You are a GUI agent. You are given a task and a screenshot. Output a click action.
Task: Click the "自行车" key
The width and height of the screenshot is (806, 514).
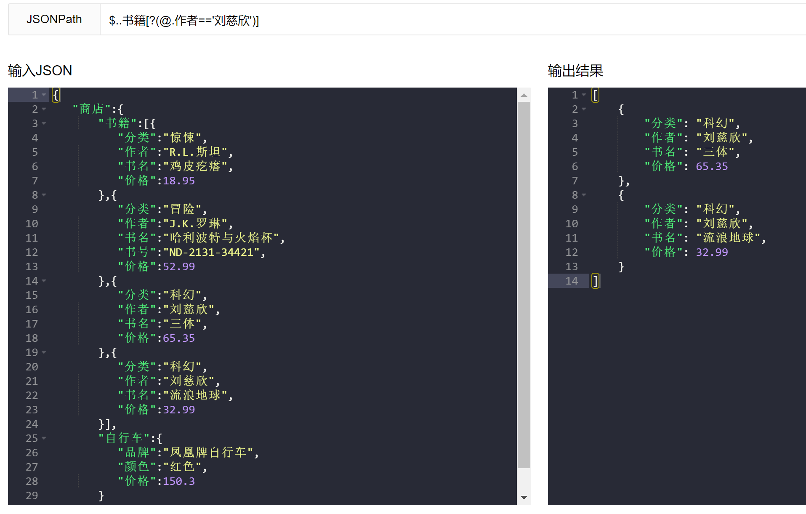coord(124,439)
